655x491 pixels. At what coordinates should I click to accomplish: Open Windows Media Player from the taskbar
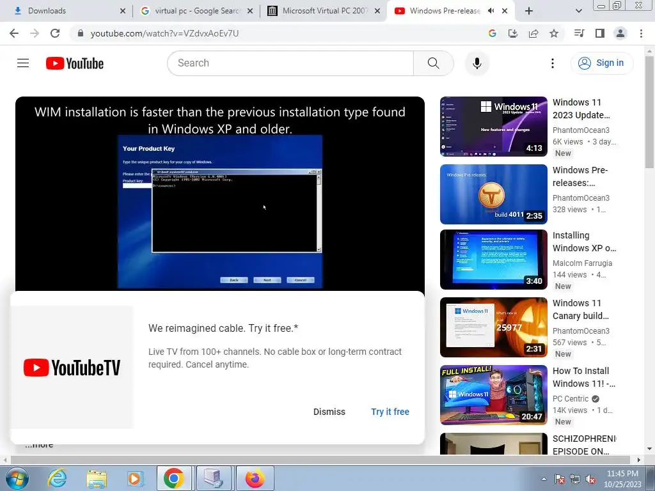click(x=136, y=478)
